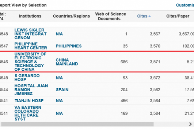
Task: Click N/A in the Lewis Sigler row
Action: pyautogui.click(x=59, y=34)
